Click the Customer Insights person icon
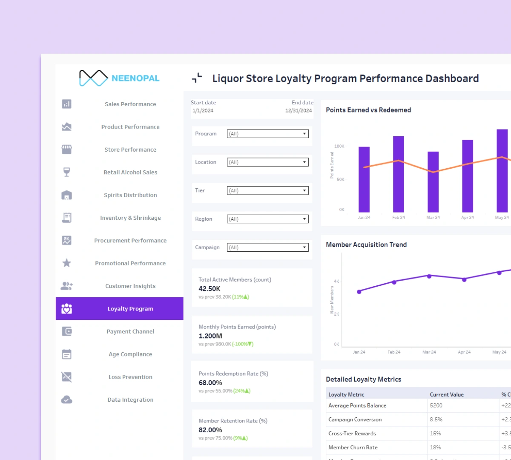This screenshot has width=511, height=460. coord(66,286)
